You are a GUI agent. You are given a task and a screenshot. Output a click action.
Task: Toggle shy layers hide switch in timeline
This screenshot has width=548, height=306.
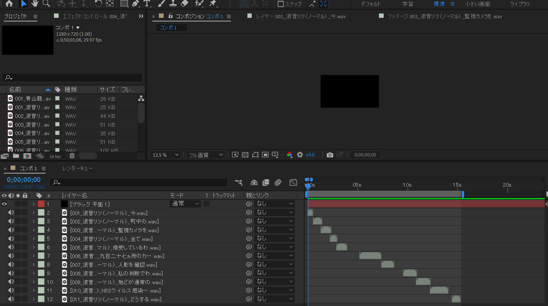254,182
